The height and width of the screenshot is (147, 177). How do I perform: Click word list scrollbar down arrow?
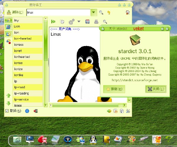point(46,105)
